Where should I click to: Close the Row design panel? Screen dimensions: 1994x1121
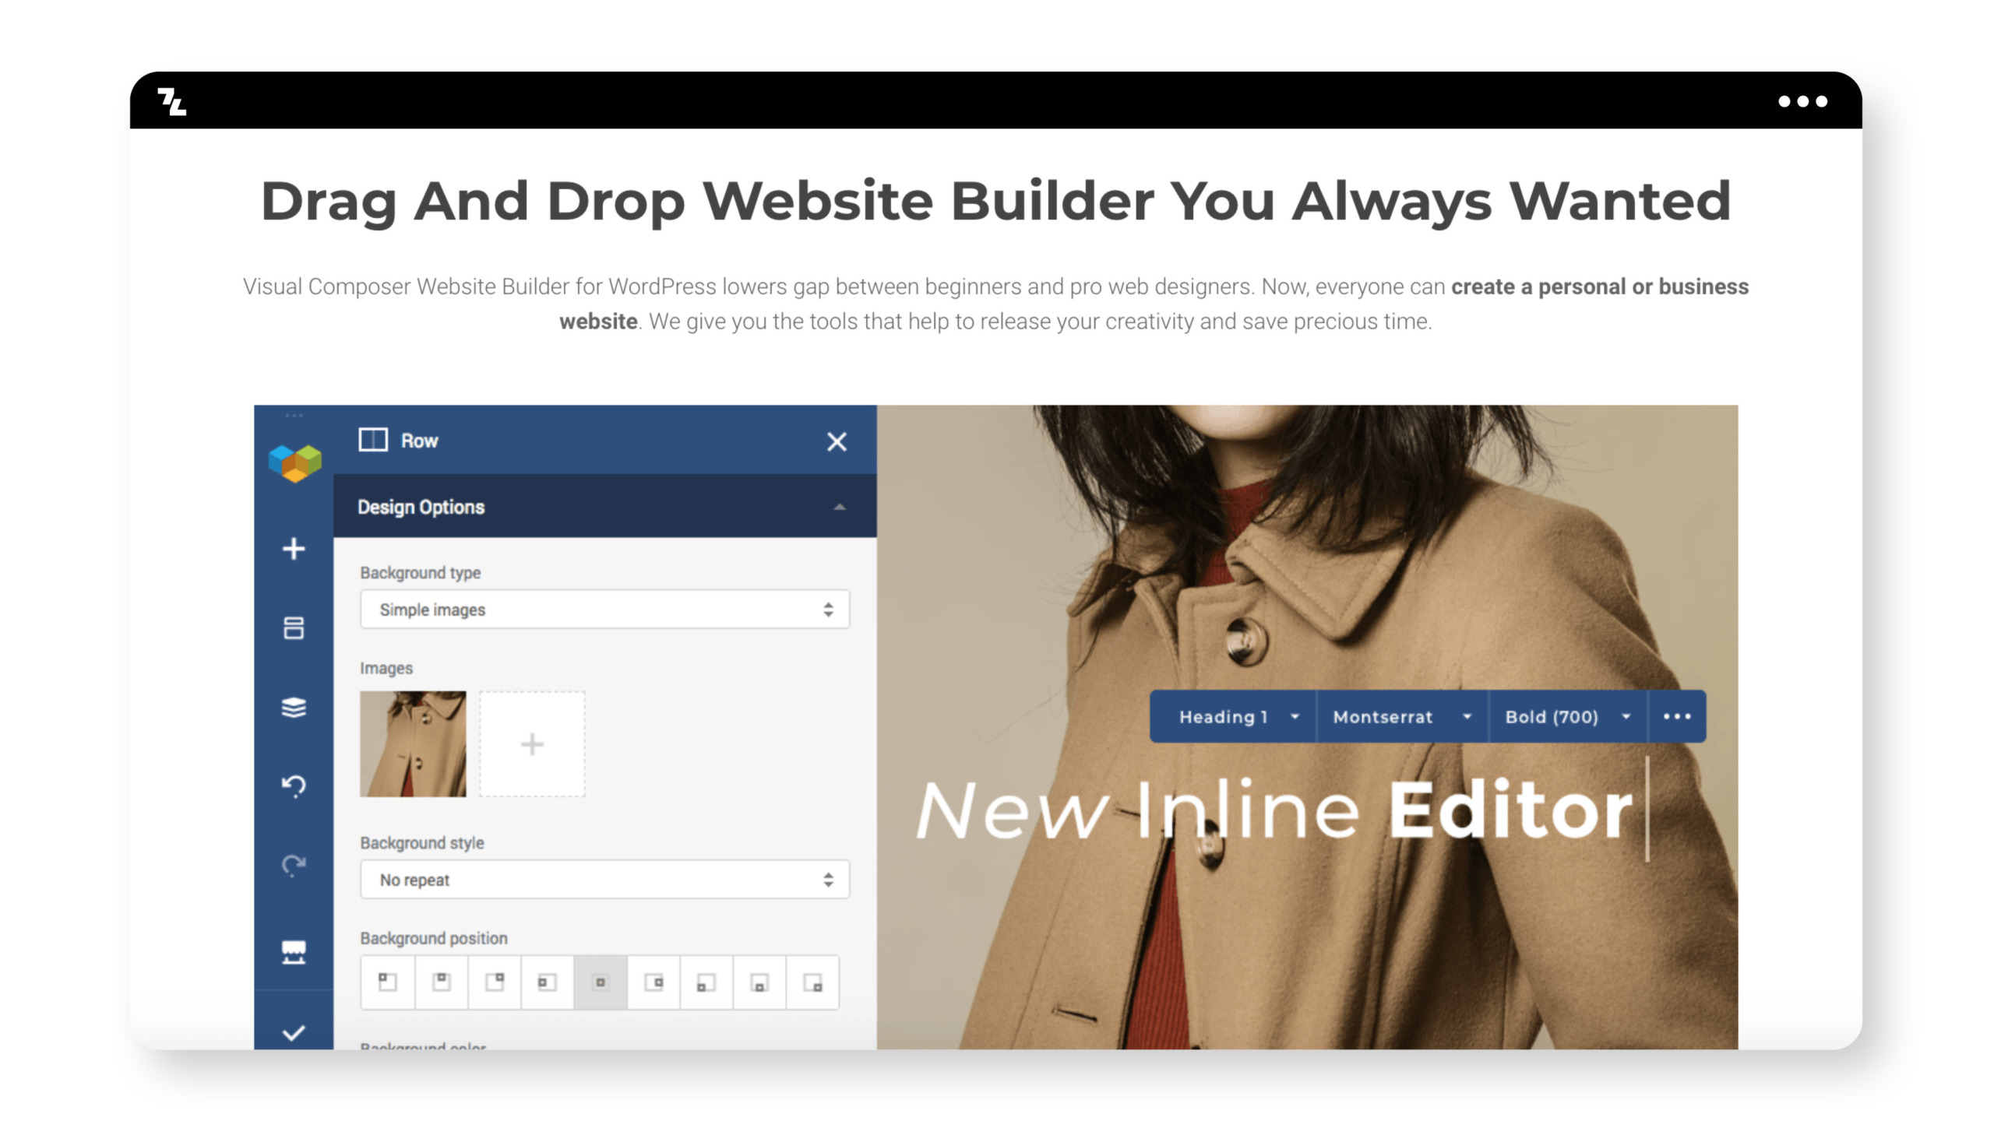(x=837, y=441)
